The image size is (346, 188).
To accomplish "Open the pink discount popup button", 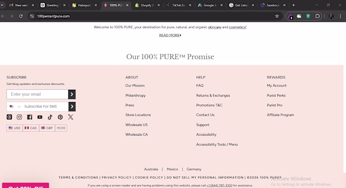I will 26,186.
